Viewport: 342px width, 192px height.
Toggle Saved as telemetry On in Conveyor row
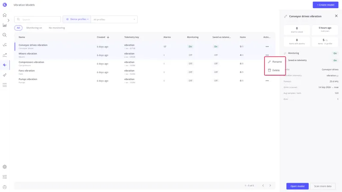tap(216, 47)
